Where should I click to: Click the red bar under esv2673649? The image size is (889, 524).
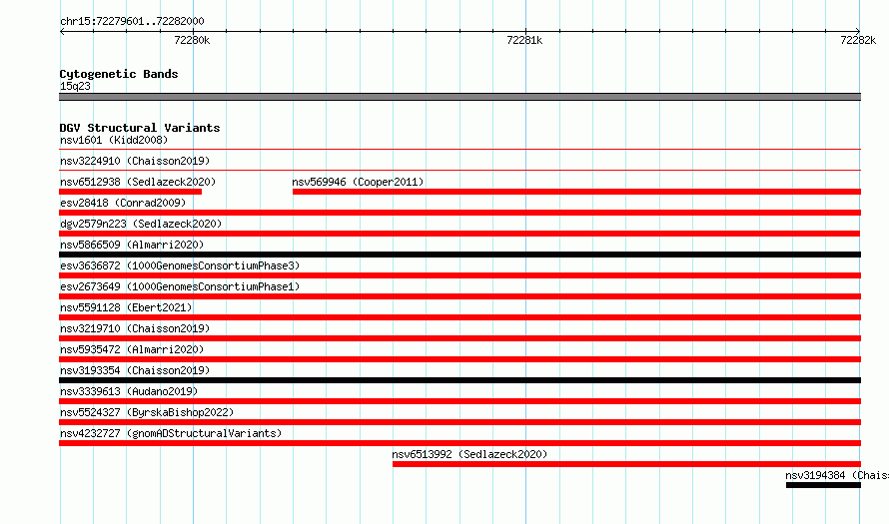(459, 296)
